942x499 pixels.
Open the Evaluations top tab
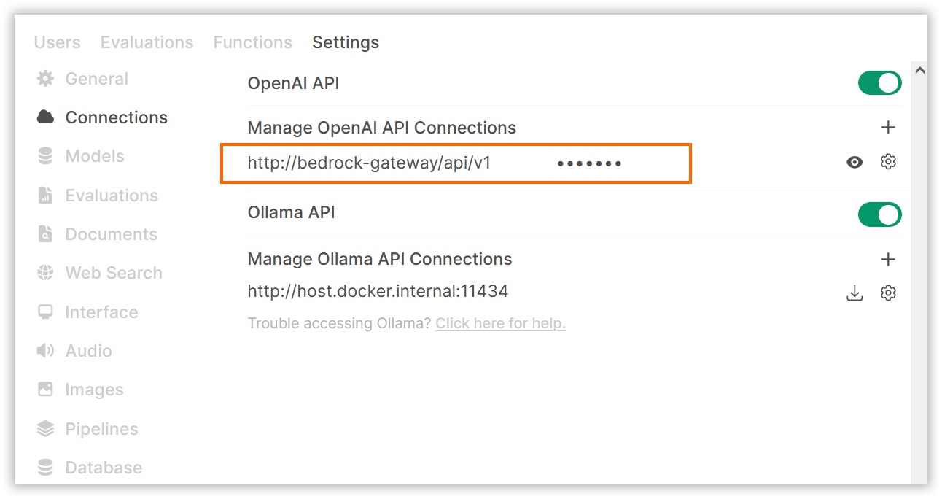[x=147, y=42]
